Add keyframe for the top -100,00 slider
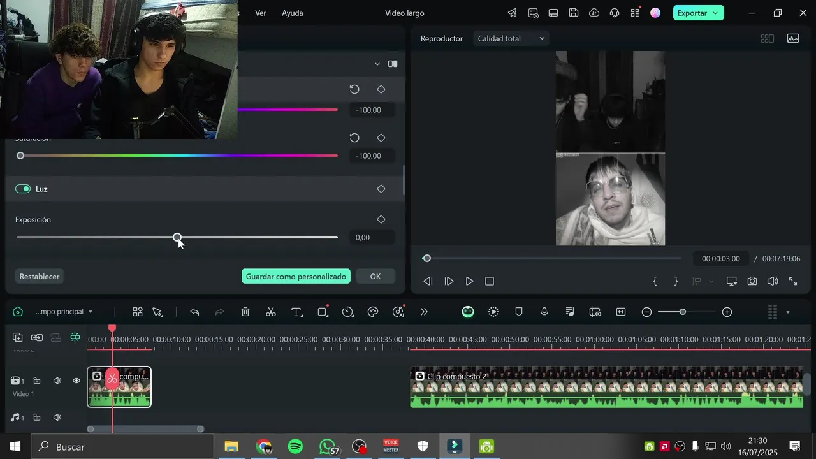Viewport: 816px width, 459px height. click(381, 89)
